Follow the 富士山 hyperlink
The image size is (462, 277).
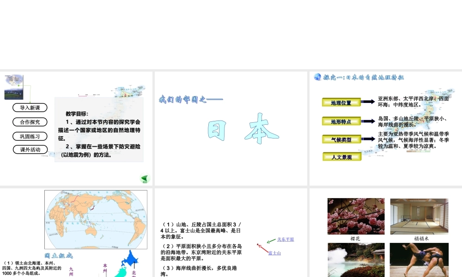[x=274, y=253]
